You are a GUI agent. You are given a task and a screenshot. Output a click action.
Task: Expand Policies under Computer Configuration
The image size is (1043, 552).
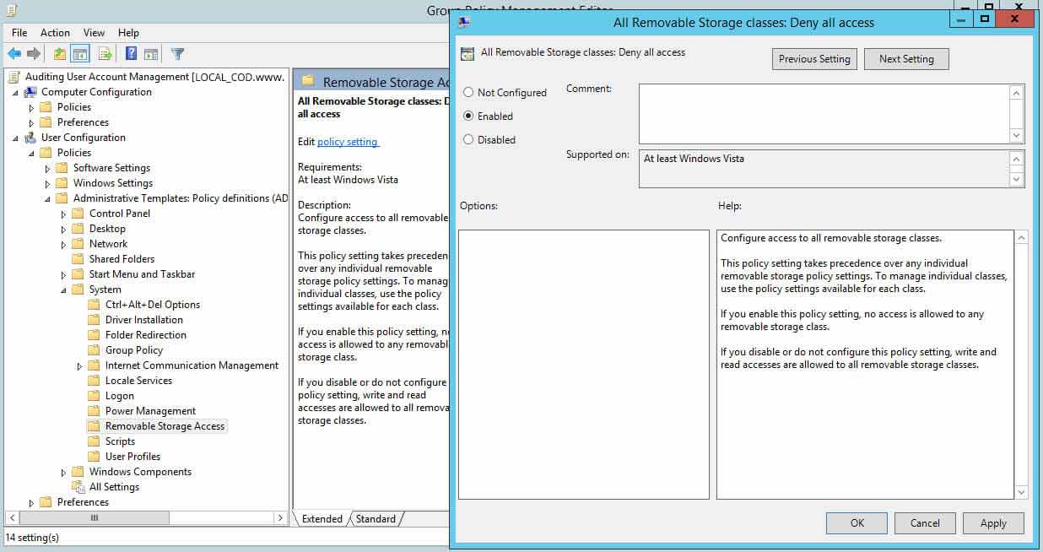pyautogui.click(x=32, y=108)
